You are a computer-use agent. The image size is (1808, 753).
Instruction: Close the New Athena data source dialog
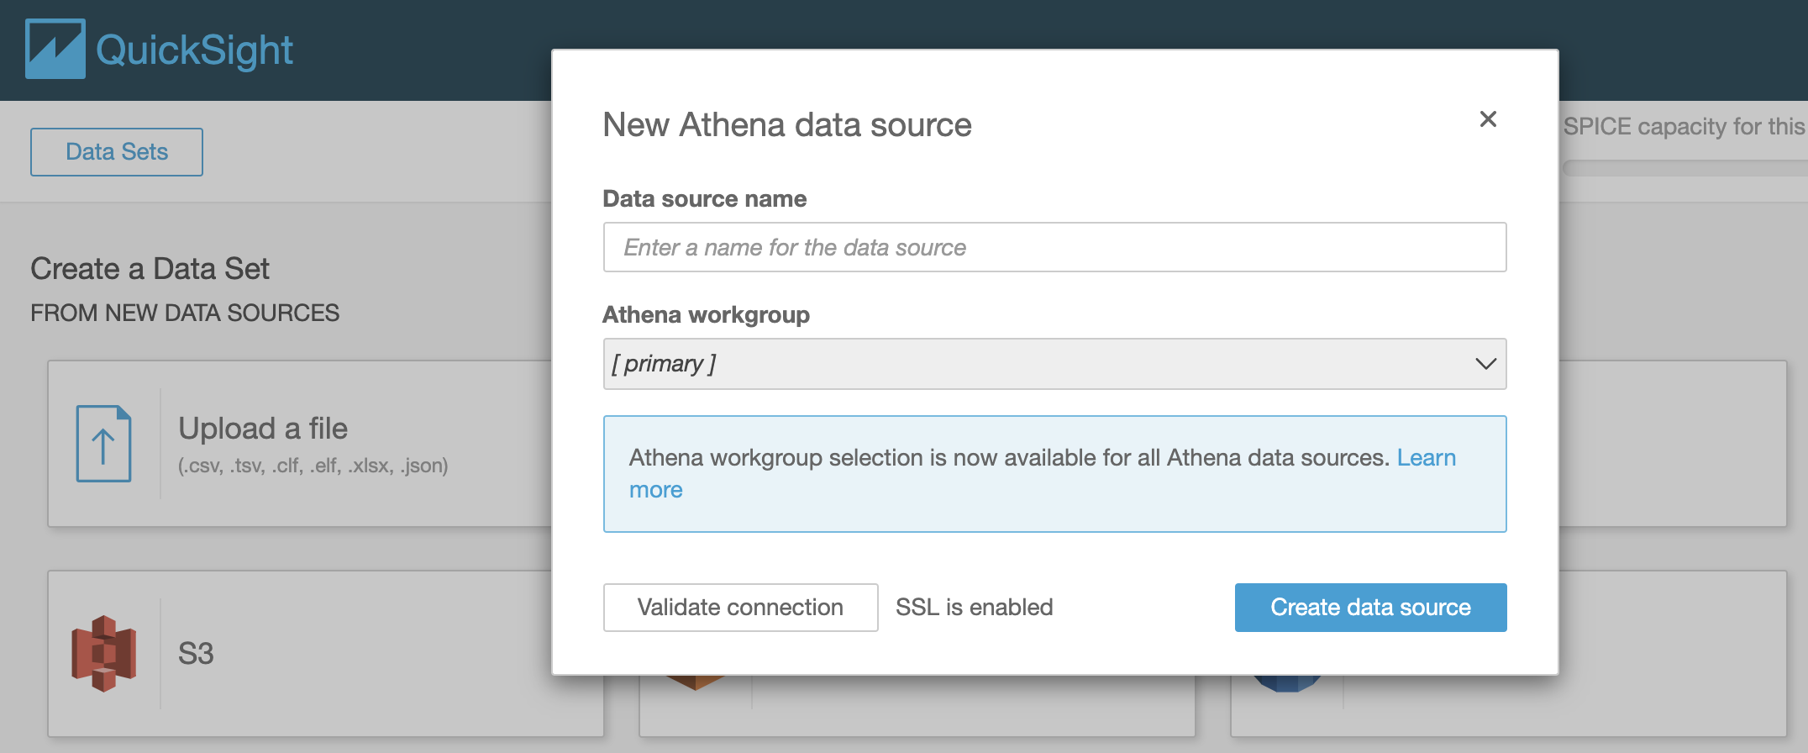point(1488,119)
